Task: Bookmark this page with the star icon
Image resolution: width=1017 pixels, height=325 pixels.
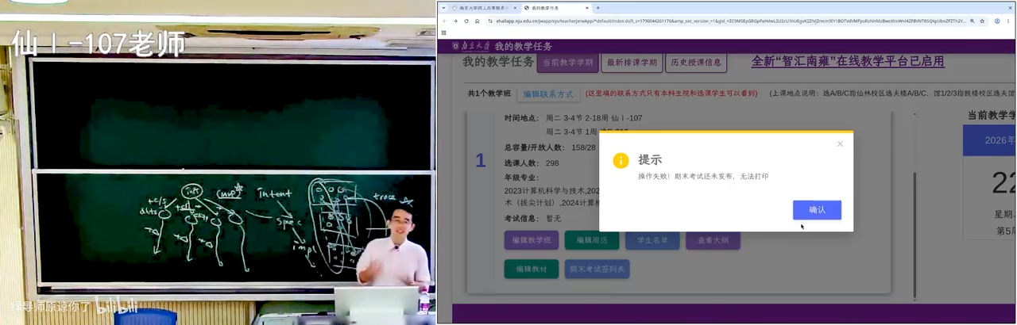Action: coord(982,21)
